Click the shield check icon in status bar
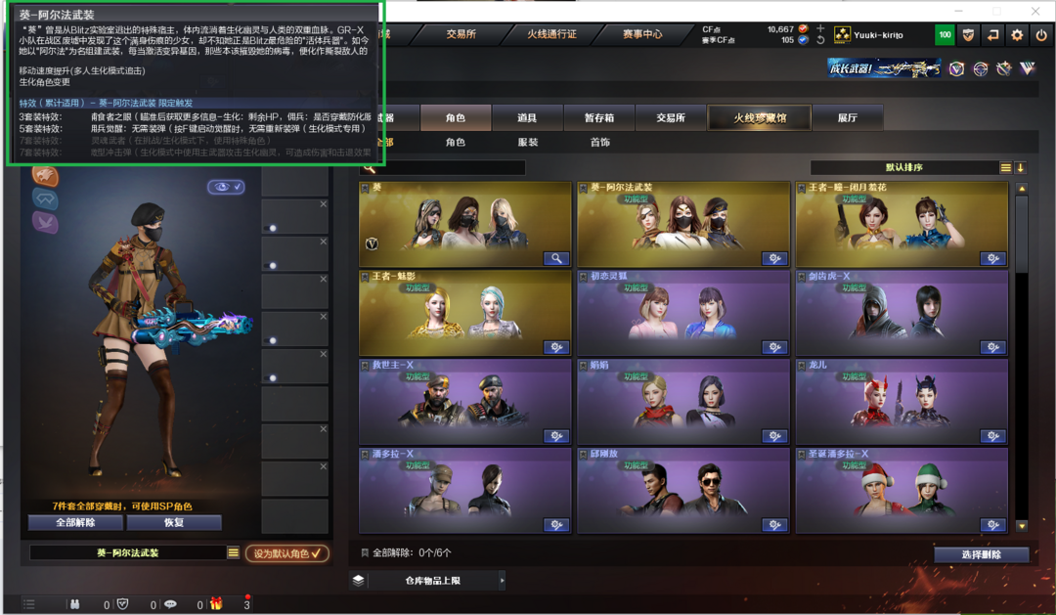 pos(122,604)
